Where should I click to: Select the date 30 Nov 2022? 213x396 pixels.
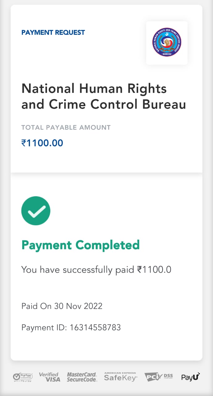(x=78, y=306)
